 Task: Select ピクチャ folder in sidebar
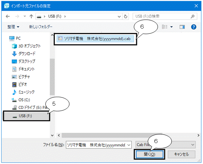point(24,77)
